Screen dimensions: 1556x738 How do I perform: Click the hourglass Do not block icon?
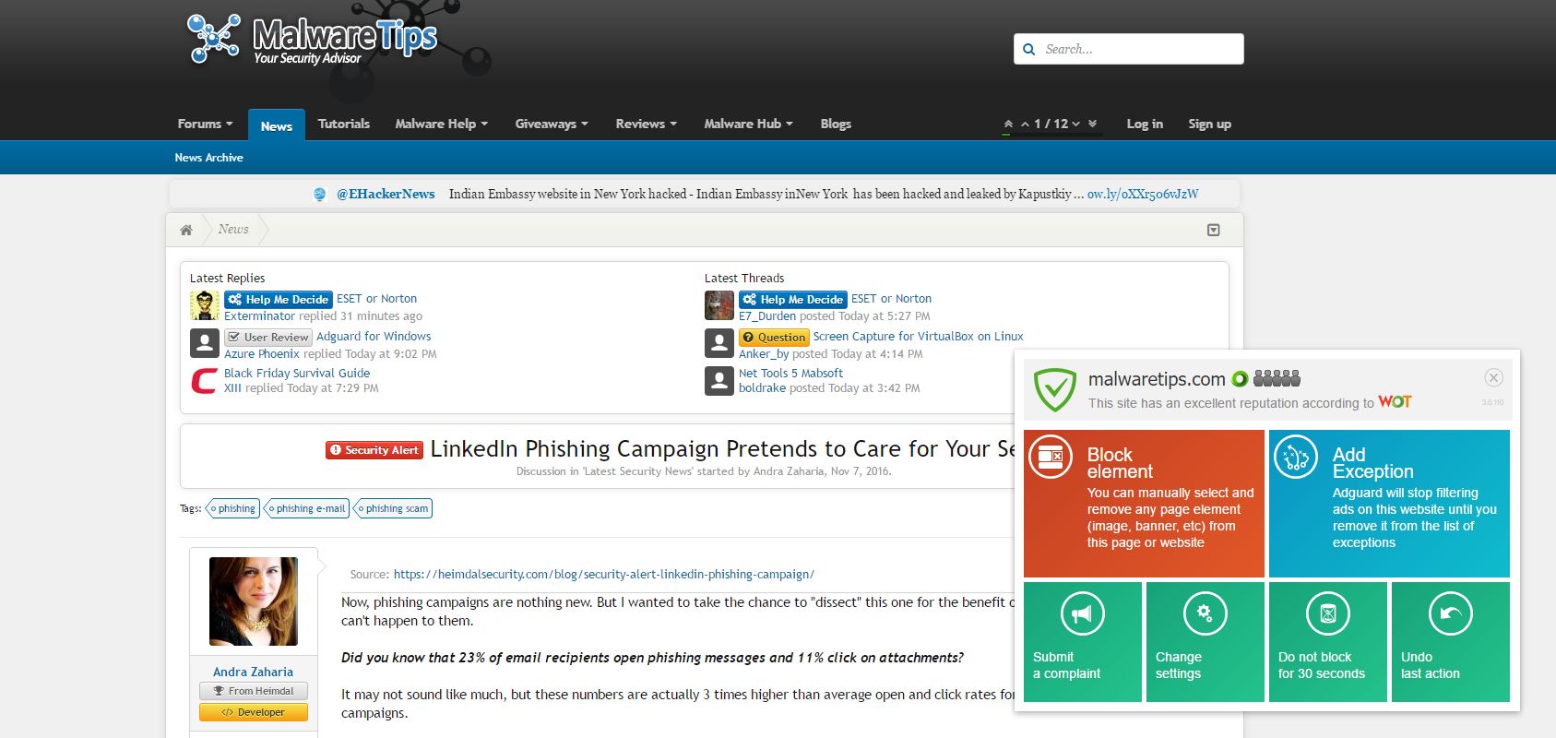[x=1328, y=613]
